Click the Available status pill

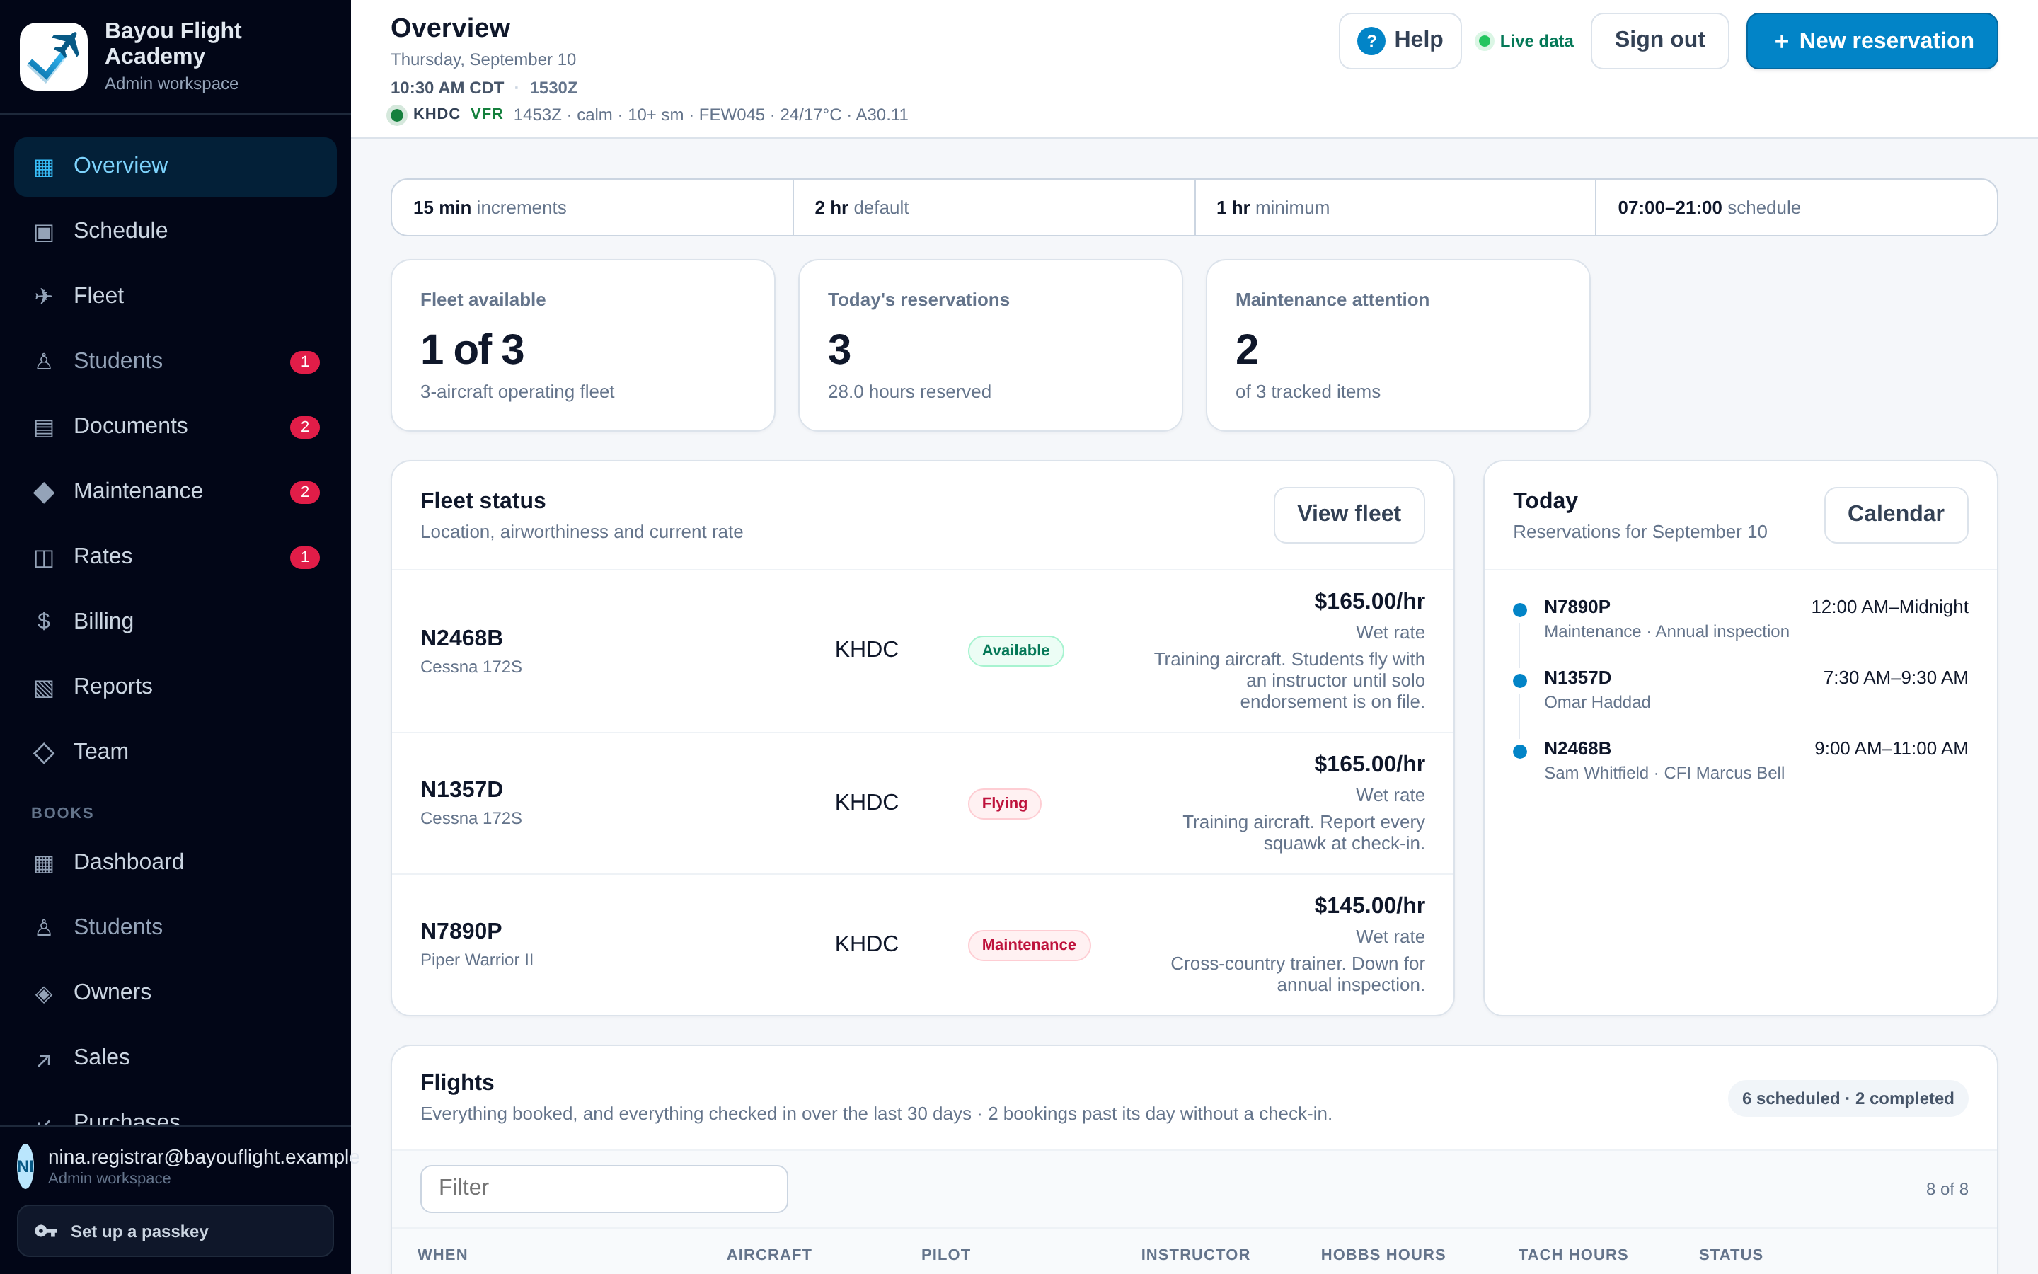click(1015, 650)
